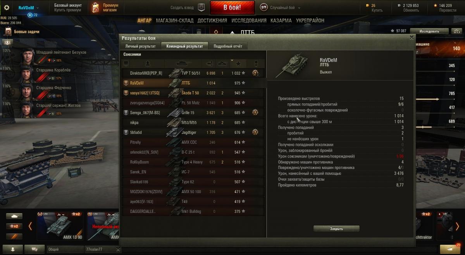This screenshot has height=255, width=465.
Task: Sort allies by medals column icon
Action: tap(256, 63)
